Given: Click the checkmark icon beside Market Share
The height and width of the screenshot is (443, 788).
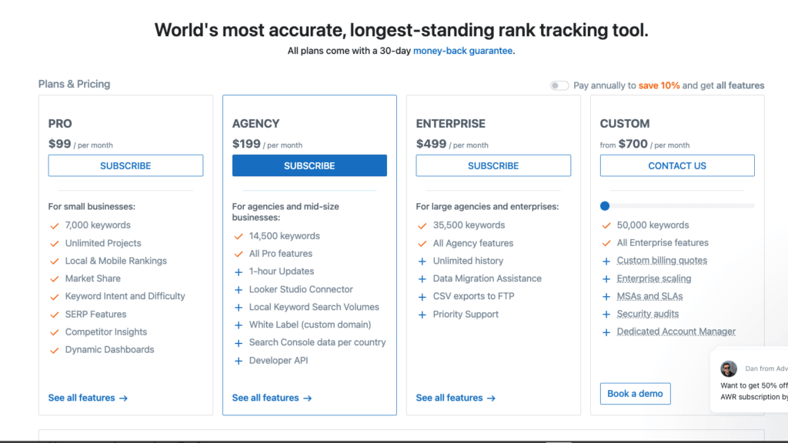Looking at the screenshot, I should coord(55,278).
